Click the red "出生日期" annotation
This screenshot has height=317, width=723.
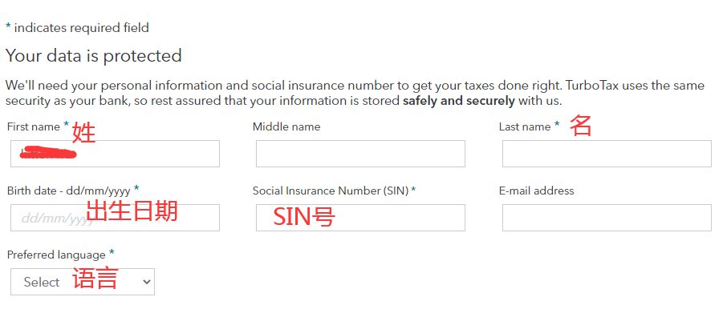click(x=132, y=211)
